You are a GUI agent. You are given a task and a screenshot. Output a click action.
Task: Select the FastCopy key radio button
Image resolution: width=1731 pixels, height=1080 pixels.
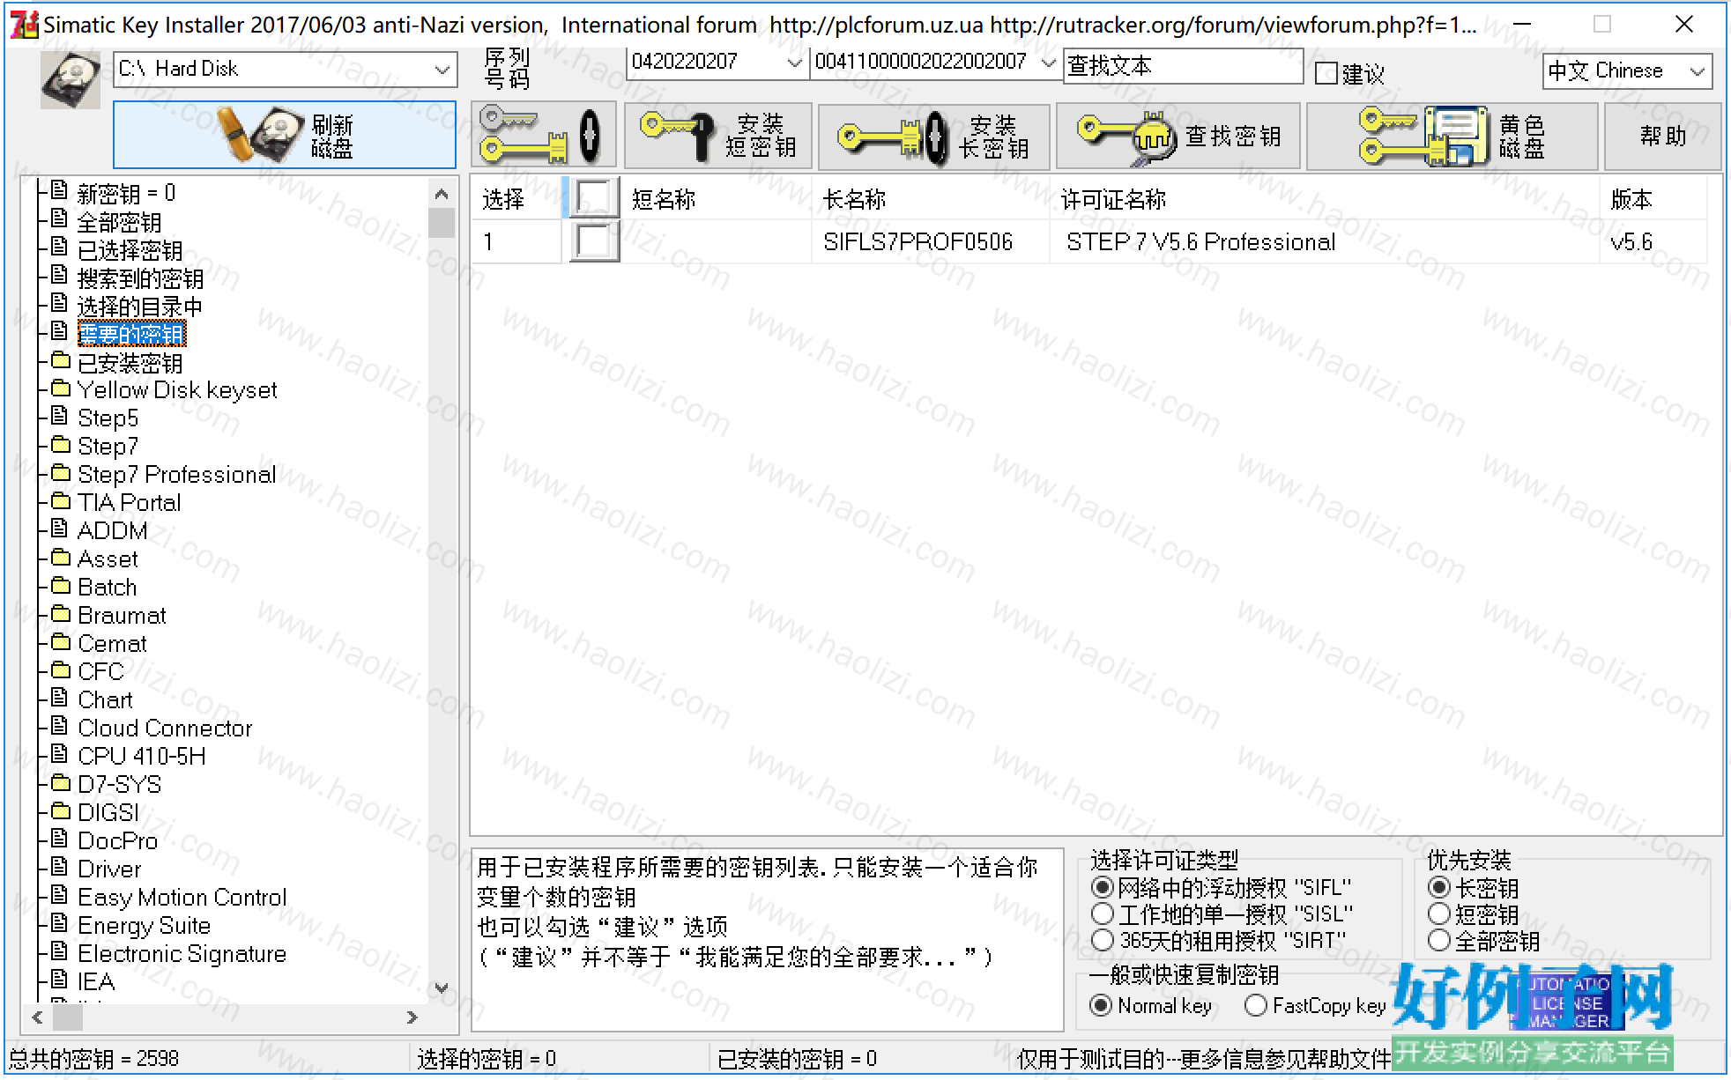1256,1005
